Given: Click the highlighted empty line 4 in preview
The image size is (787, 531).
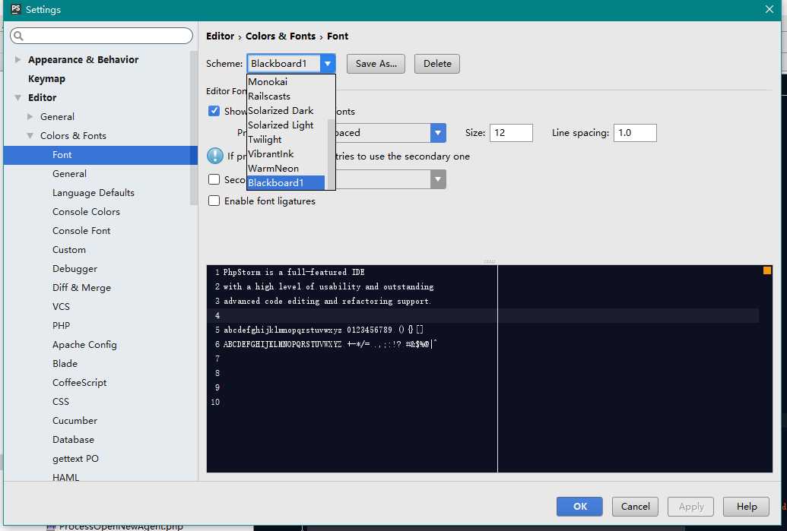Looking at the screenshot, I should 483,316.
